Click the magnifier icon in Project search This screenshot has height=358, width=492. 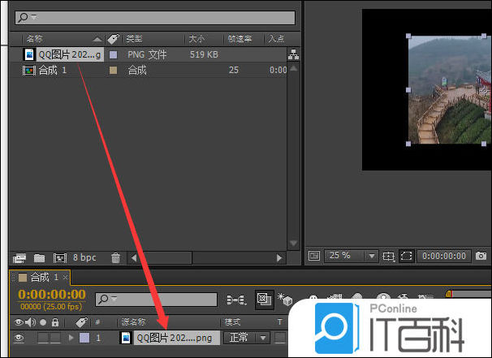pos(24,17)
